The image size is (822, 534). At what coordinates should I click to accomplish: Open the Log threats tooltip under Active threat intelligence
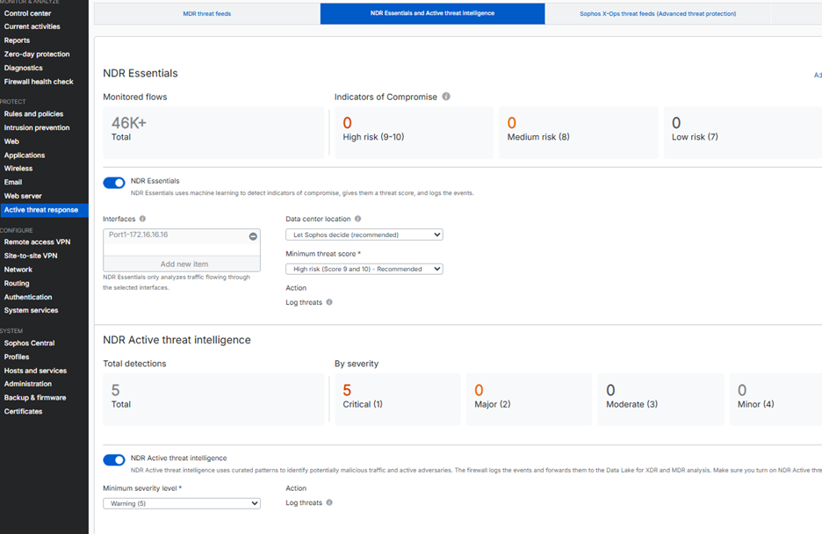click(x=329, y=502)
